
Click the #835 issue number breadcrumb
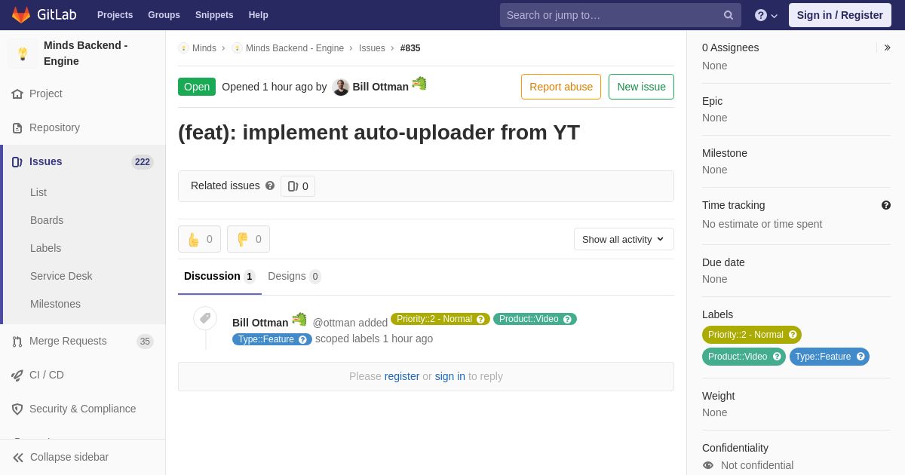pos(410,48)
